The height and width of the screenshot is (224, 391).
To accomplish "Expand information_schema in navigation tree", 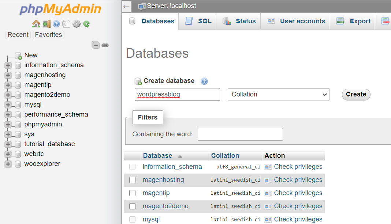I will (8, 65).
